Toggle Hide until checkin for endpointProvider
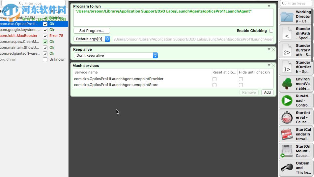 click(x=241, y=79)
